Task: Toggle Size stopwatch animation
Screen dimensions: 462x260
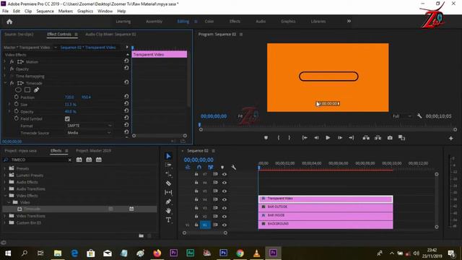Action: click(16, 104)
